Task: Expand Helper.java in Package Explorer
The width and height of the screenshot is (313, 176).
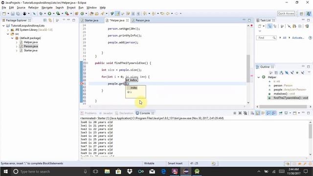Action: point(17,43)
